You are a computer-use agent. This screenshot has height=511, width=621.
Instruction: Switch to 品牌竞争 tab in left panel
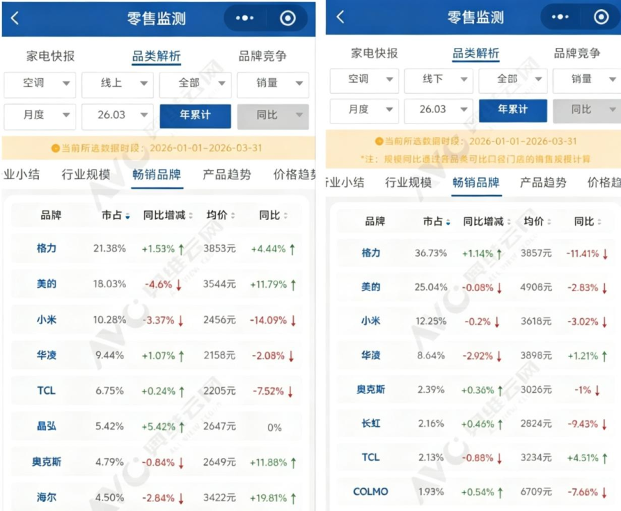tap(262, 56)
